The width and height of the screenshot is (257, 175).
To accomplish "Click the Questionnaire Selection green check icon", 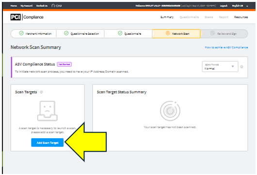I will [66, 33].
